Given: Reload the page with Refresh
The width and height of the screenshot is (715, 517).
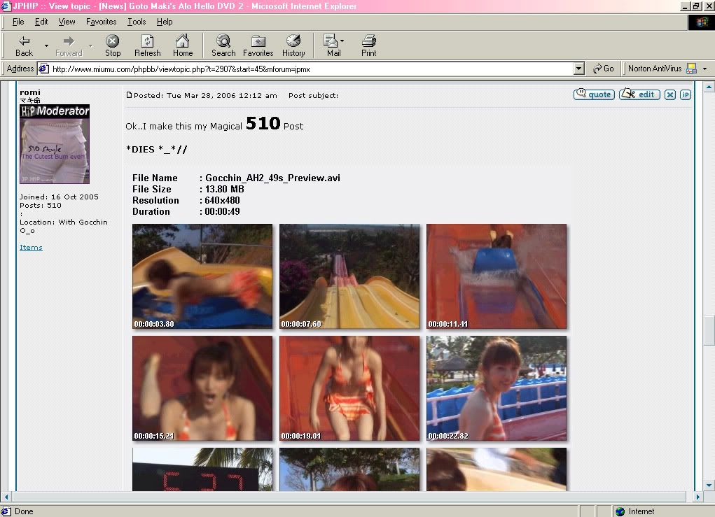Looking at the screenshot, I should pyautogui.click(x=147, y=46).
